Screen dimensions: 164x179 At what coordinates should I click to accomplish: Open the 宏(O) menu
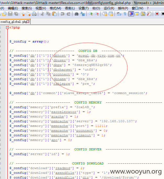[96, 8]
